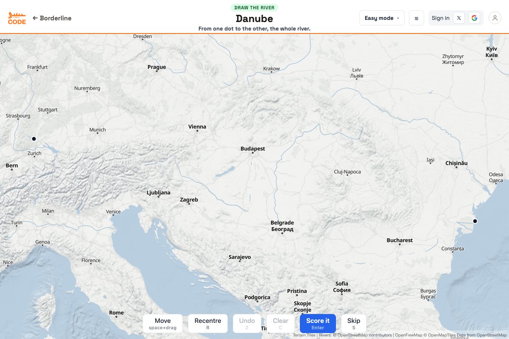The image size is (509, 339).
Task: Expand the Easy mode dropdown
Action: [382, 18]
